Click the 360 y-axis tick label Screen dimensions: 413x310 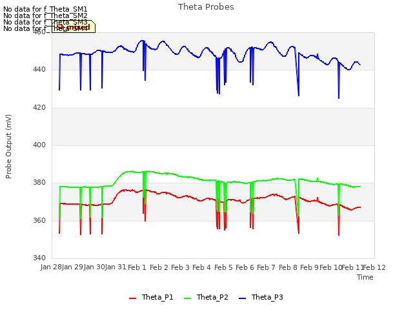click(x=39, y=220)
